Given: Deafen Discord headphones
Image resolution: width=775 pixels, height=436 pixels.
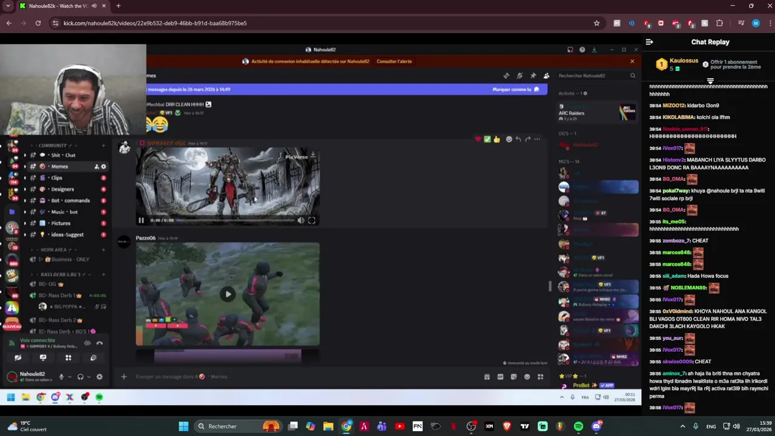Looking at the screenshot, I should (81, 377).
